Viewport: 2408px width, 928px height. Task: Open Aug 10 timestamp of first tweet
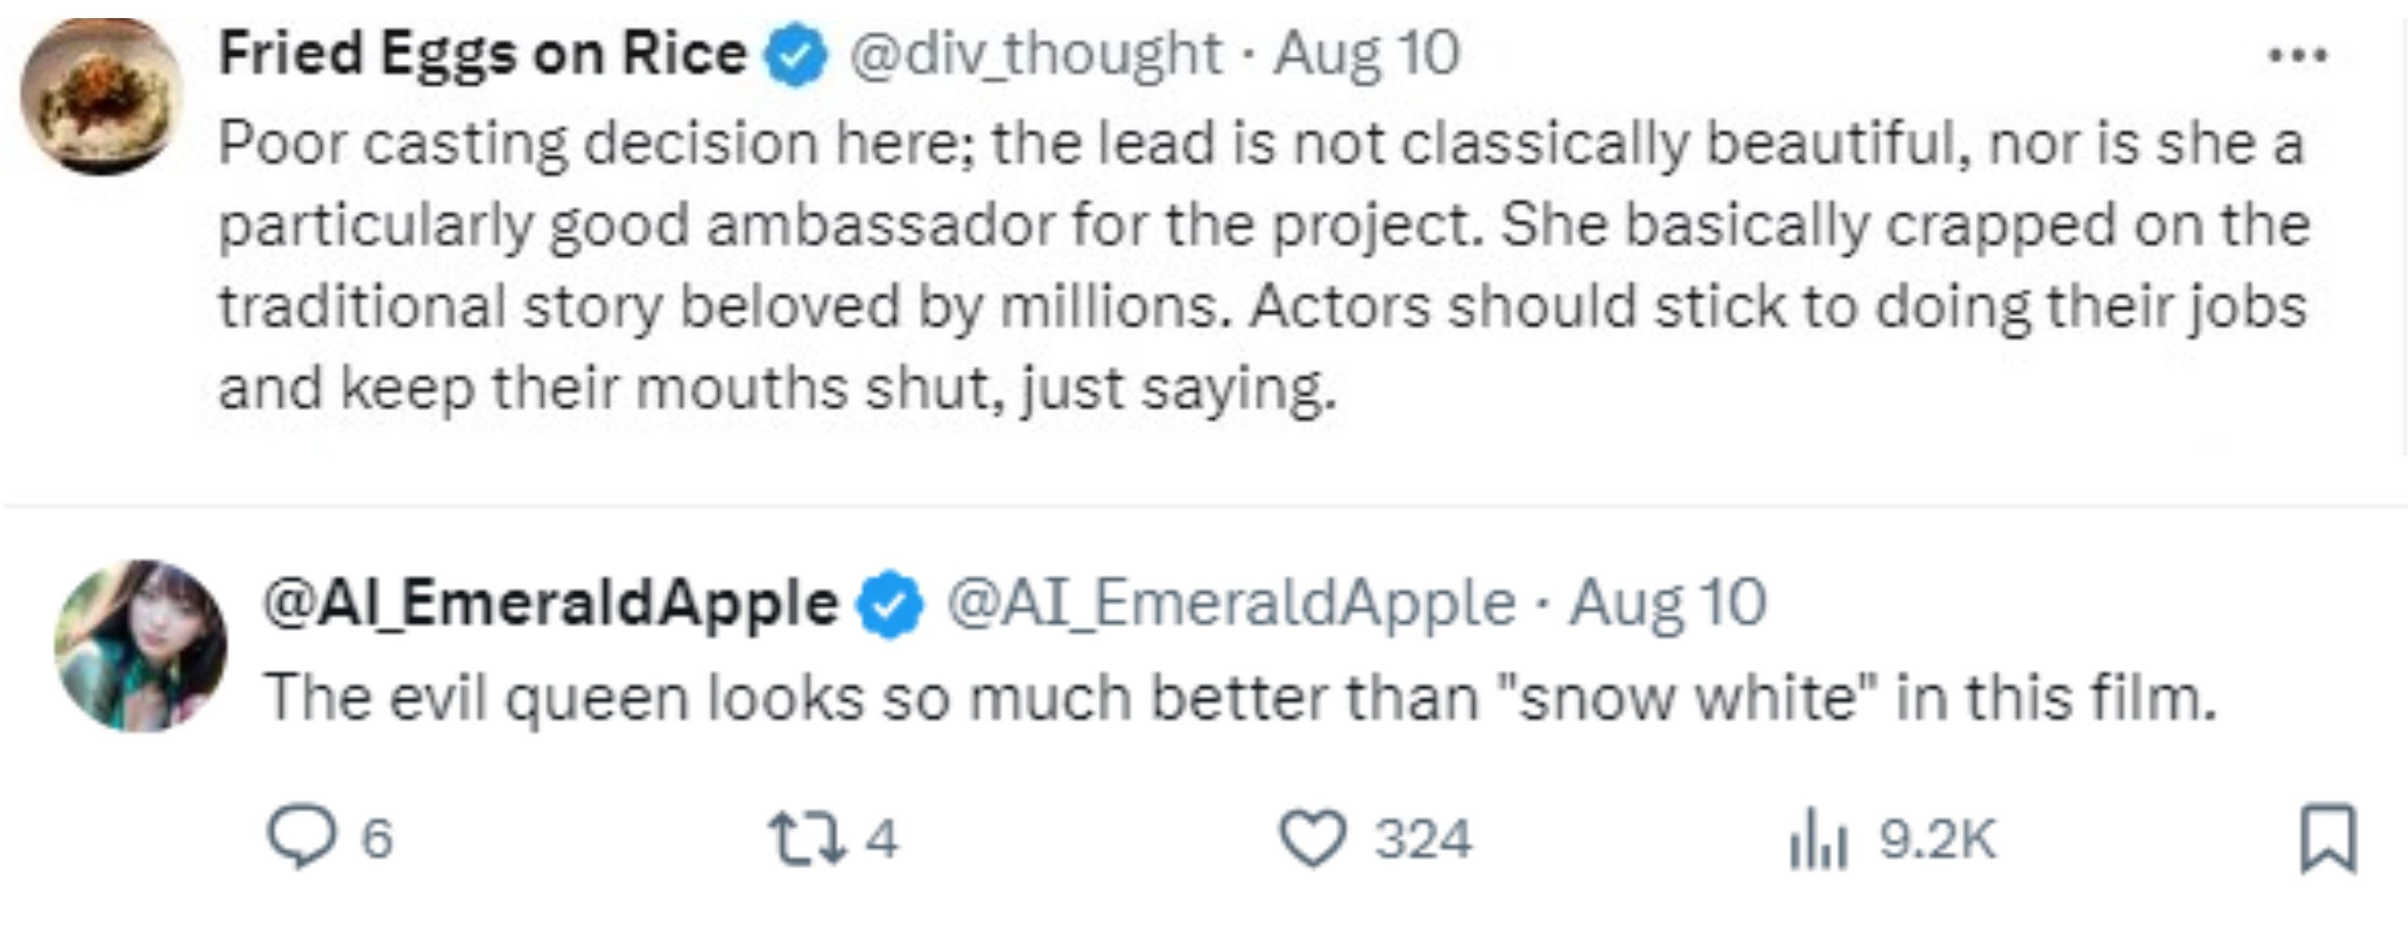click(1367, 54)
